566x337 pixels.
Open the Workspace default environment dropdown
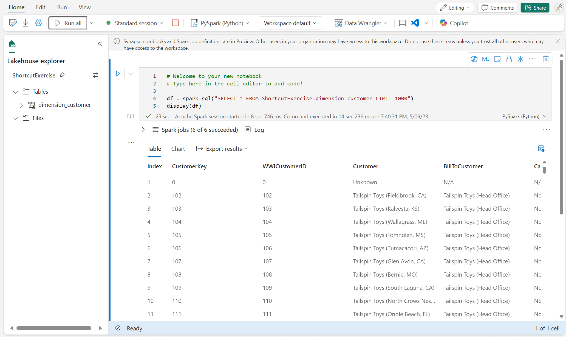[290, 23]
